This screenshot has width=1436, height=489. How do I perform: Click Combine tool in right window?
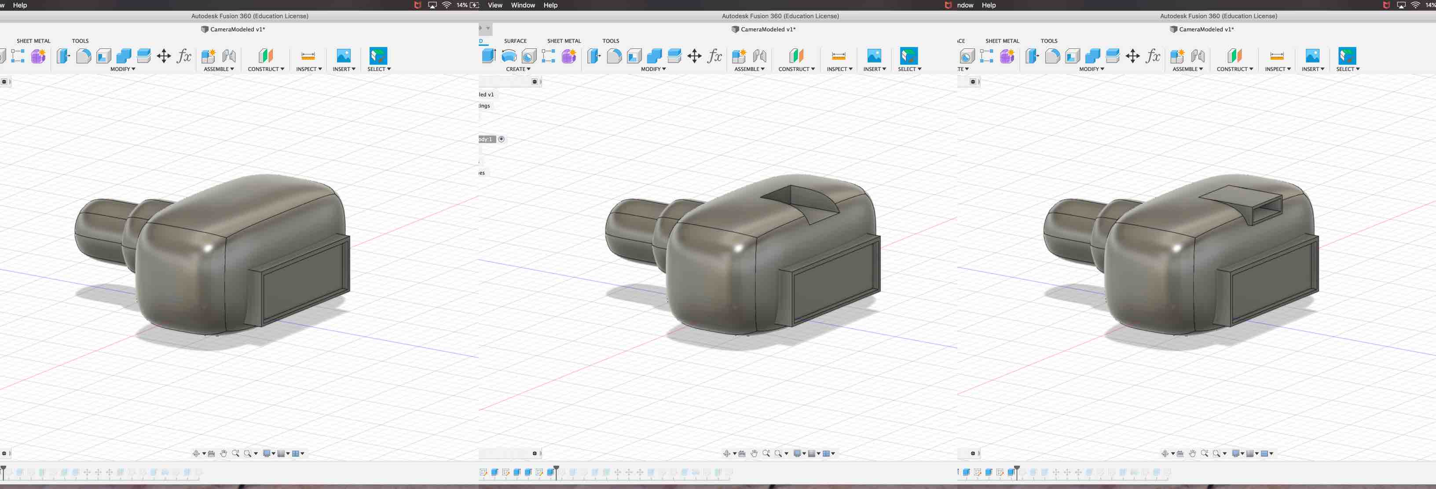pyautogui.click(x=1092, y=56)
